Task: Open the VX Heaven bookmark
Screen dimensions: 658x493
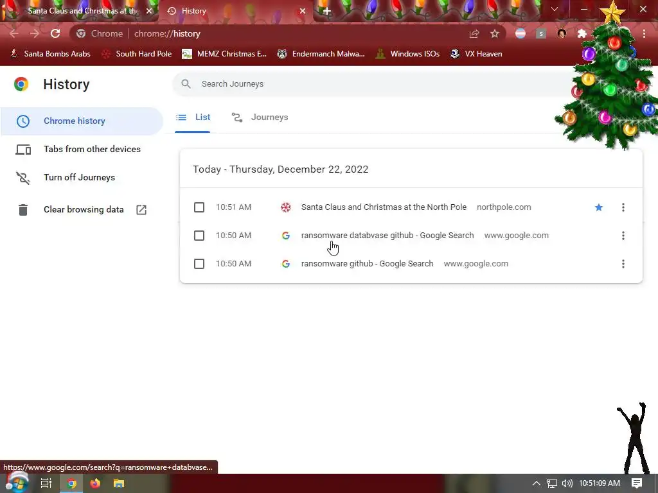Action: pyautogui.click(x=476, y=54)
